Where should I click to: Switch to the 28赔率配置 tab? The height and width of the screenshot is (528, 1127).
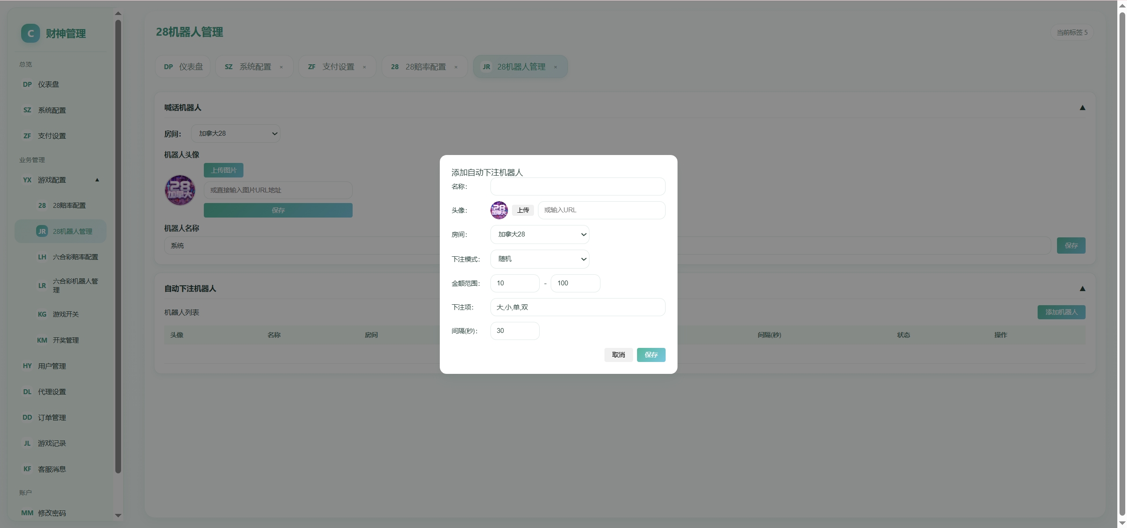coord(424,67)
